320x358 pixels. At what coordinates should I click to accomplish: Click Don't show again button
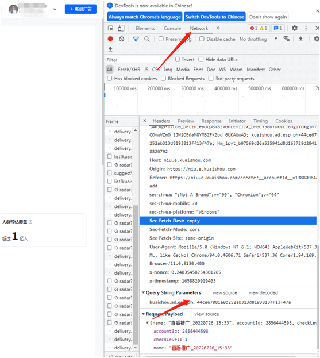268,17
